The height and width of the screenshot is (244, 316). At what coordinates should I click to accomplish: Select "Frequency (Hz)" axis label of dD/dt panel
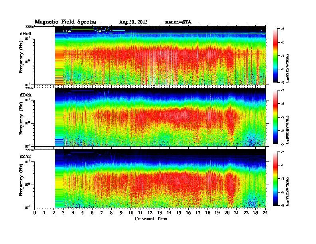pos(21,118)
